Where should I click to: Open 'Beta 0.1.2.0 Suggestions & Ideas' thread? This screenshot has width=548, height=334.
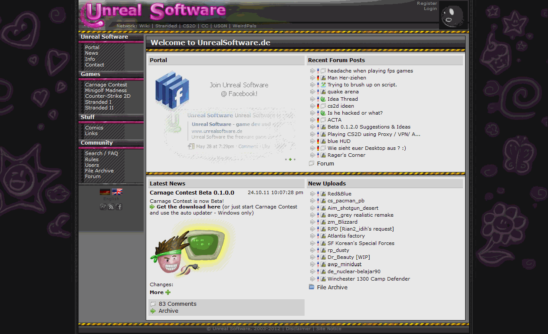coord(369,127)
